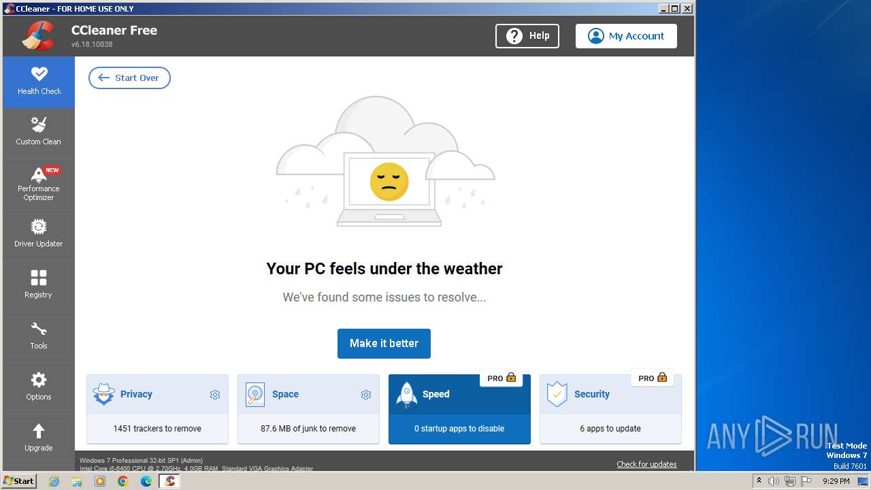Click the Privacy spy icon
Viewport: 871px width, 490px height.
pyautogui.click(x=104, y=394)
